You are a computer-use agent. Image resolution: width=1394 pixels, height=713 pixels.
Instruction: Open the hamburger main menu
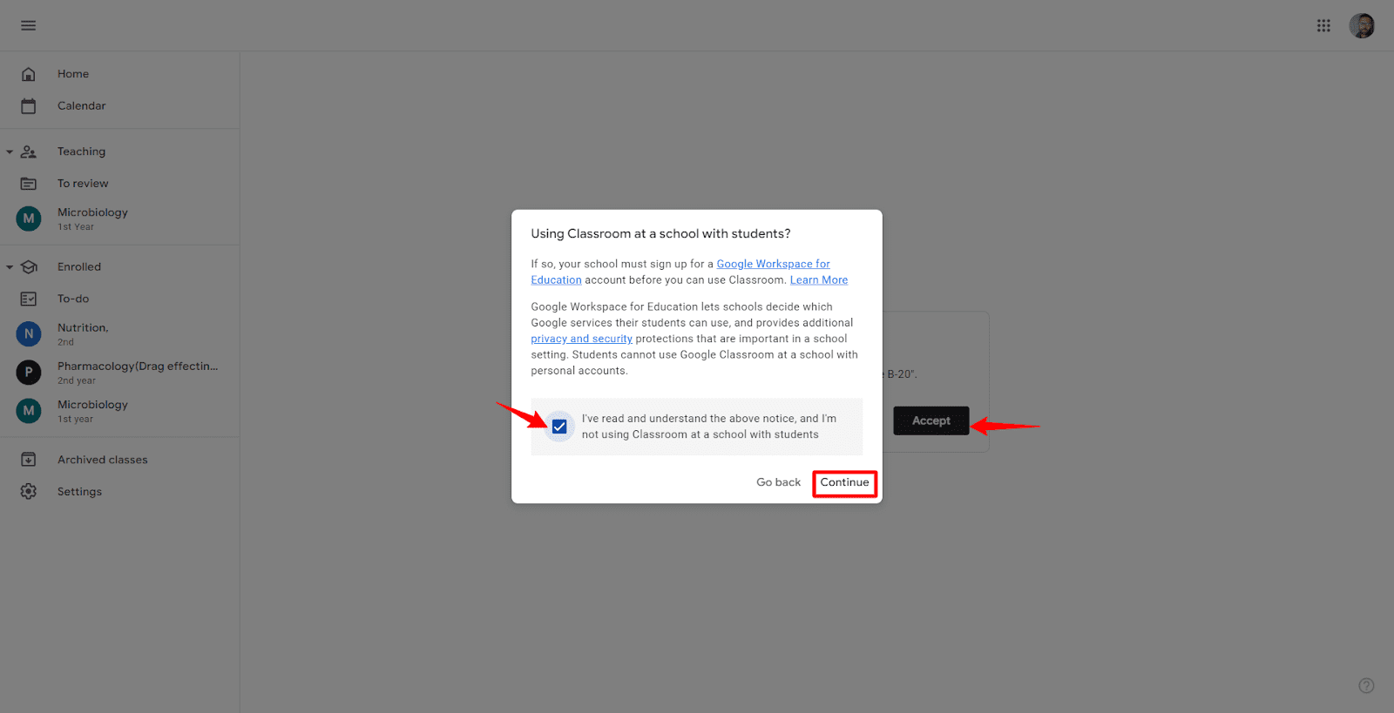29,25
